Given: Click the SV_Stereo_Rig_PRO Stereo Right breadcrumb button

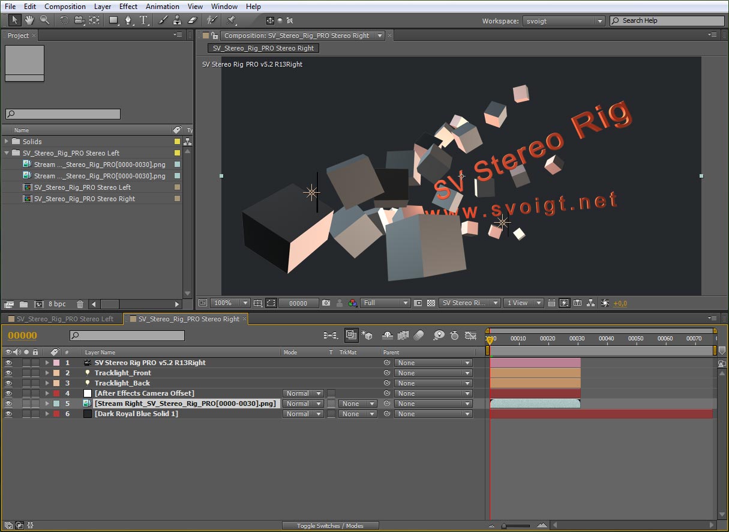Looking at the screenshot, I should [263, 48].
